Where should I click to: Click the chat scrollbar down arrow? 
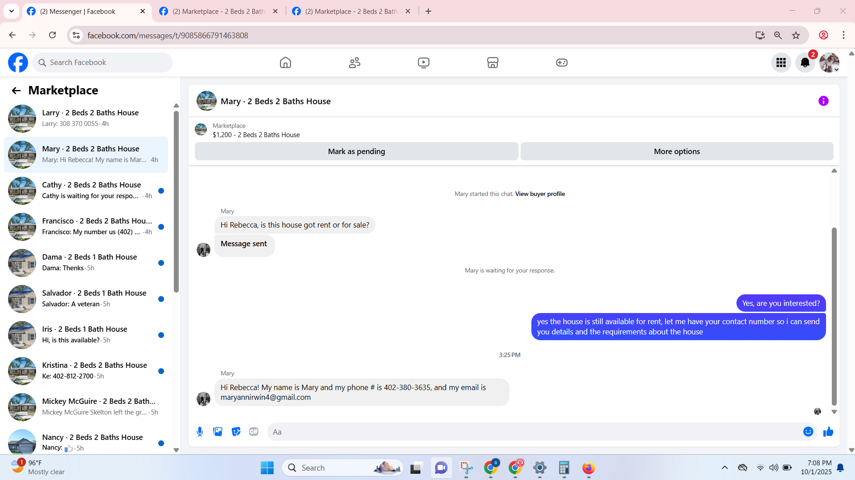[834, 412]
